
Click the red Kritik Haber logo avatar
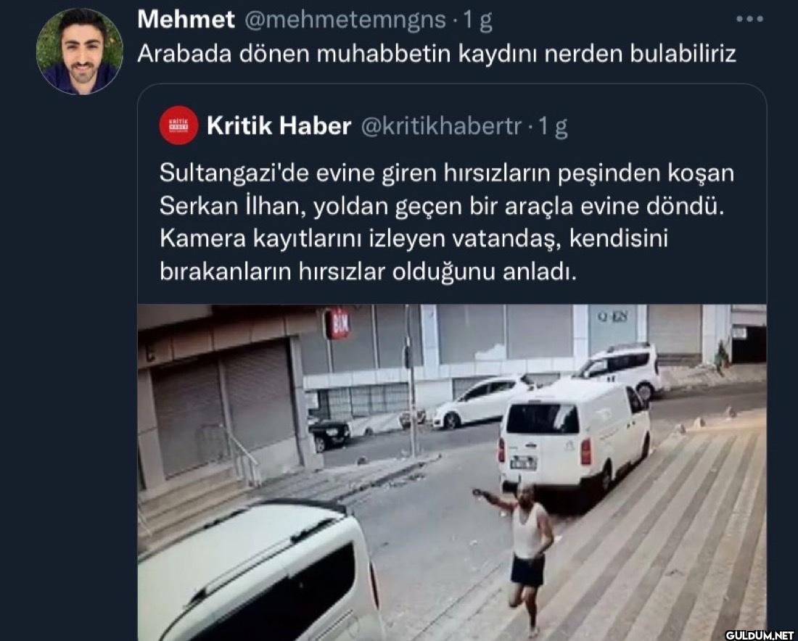(178, 125)
